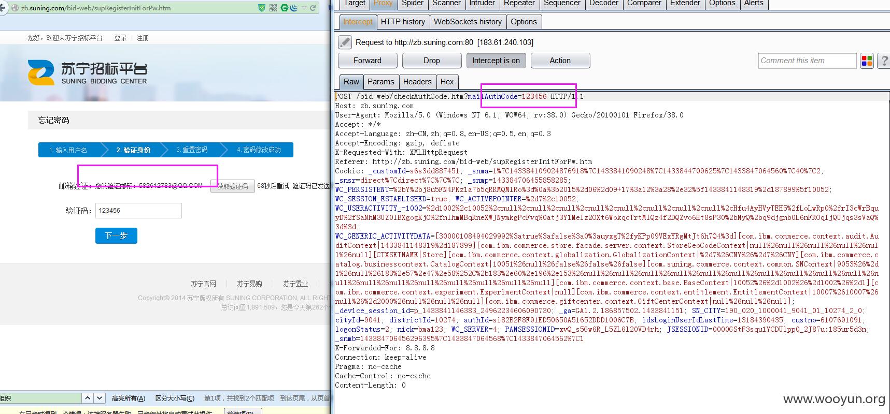Open Burp Alerts tab
890x414 pixels.
[x=754, y=4]
